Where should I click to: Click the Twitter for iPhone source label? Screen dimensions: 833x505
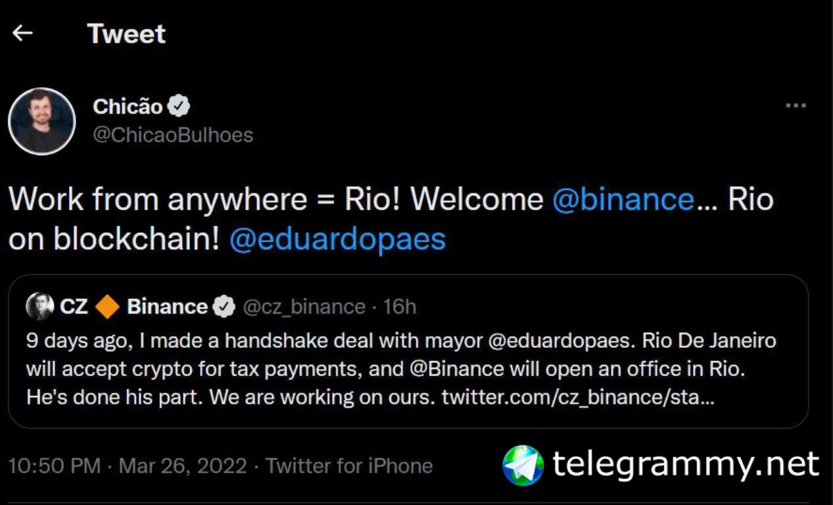point(349,466)
